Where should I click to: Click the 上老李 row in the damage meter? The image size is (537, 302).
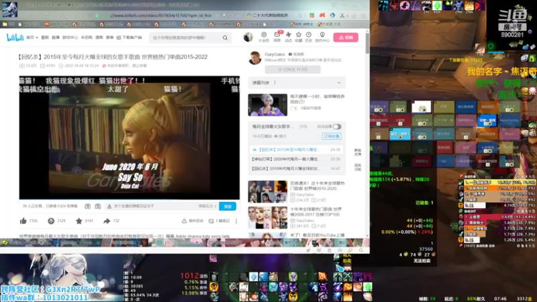click(498, 217)
